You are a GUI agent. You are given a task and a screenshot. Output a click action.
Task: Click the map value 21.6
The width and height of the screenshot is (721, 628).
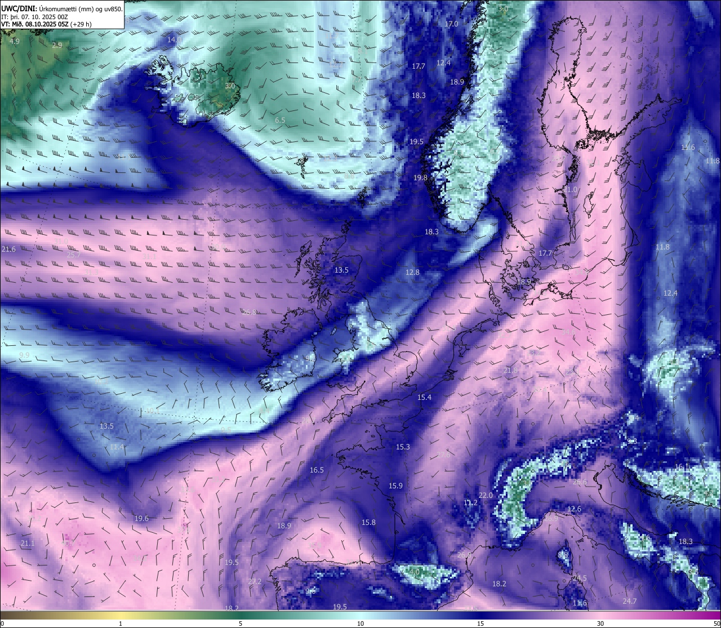tap(8, 249)
